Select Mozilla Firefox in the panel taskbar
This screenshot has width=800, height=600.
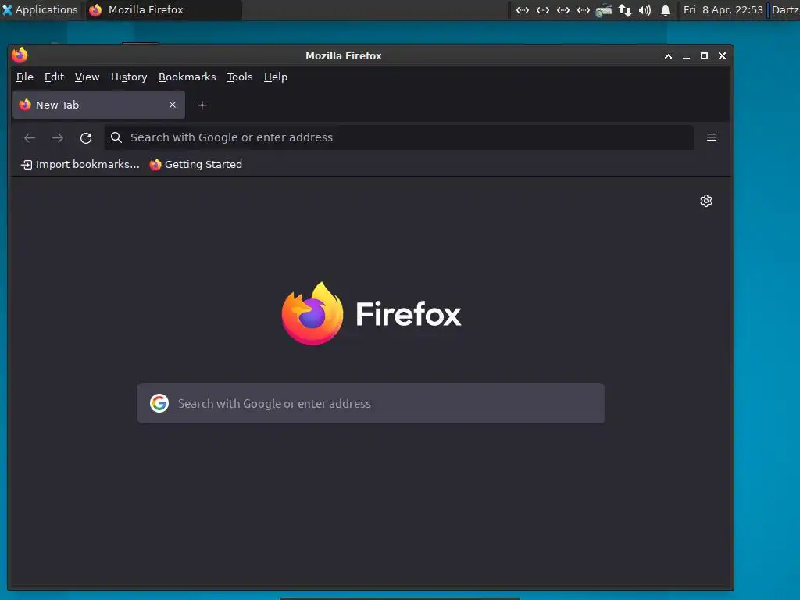[163, 9]
